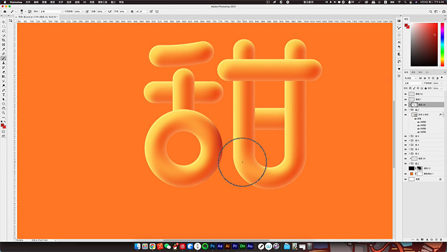447x252 pixels.
Task: Open Photoshop from the Dock
Action: (212, 246)
